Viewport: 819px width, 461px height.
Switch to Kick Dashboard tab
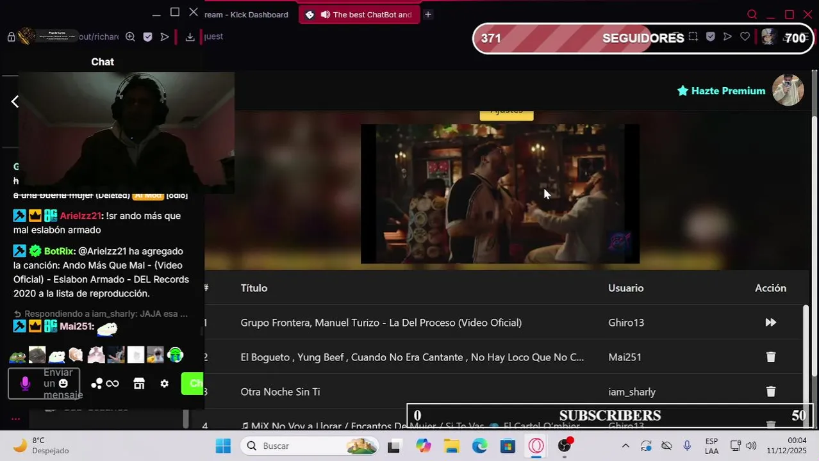pyautogui.click(x=247, y=15)
